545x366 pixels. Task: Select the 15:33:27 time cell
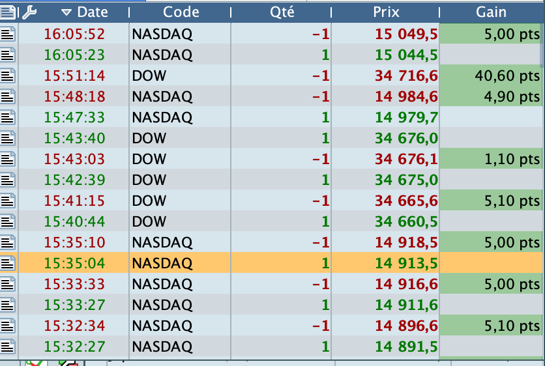point(74,305)
